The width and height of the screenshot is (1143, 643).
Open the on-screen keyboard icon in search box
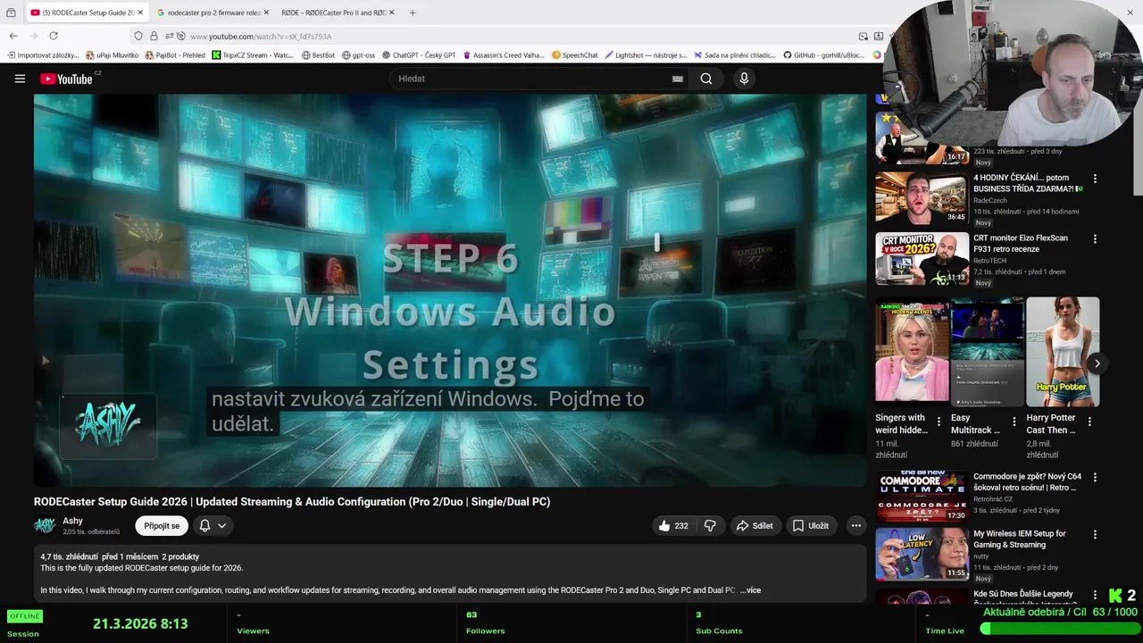(677, 79)
